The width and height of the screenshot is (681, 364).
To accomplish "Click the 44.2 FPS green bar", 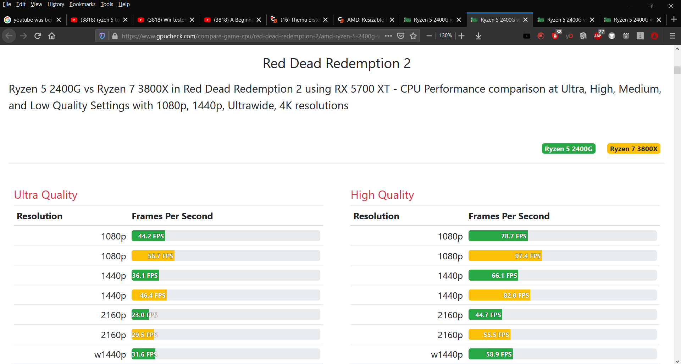I will click(x=148, y=236).
